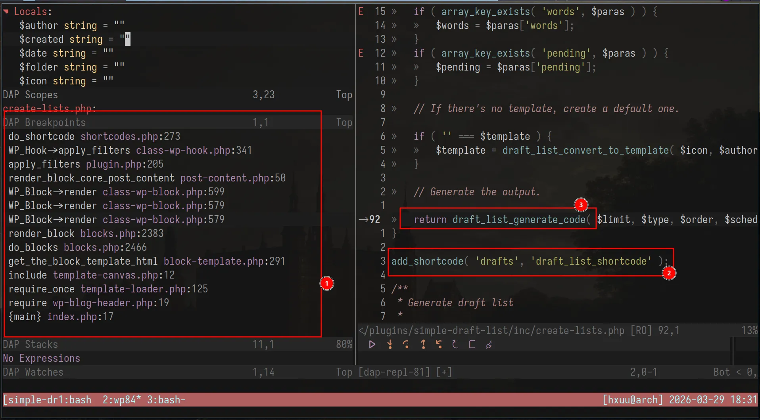
Task: Click the E error sign on line 15
Action: click(x=361, y=11)
